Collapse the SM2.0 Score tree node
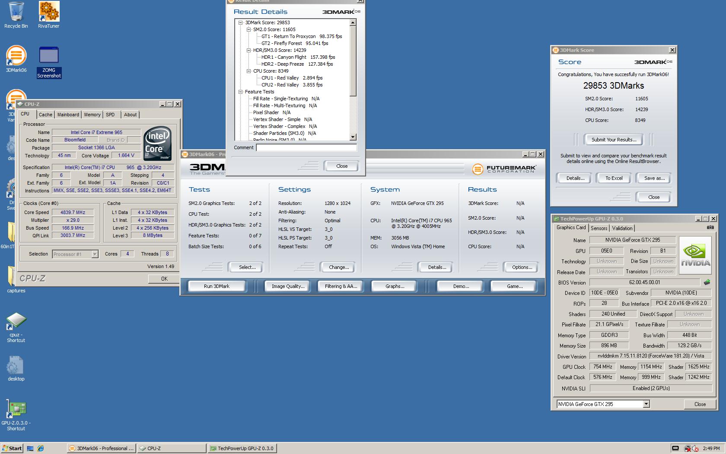The image size is (726, 454). [249, 29]
